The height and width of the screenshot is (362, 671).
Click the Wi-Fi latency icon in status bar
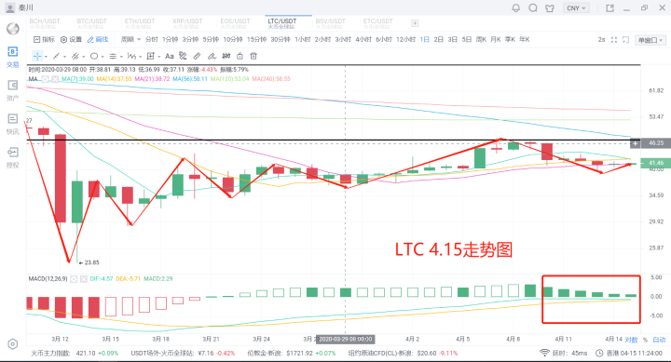(x=544, y=353)
